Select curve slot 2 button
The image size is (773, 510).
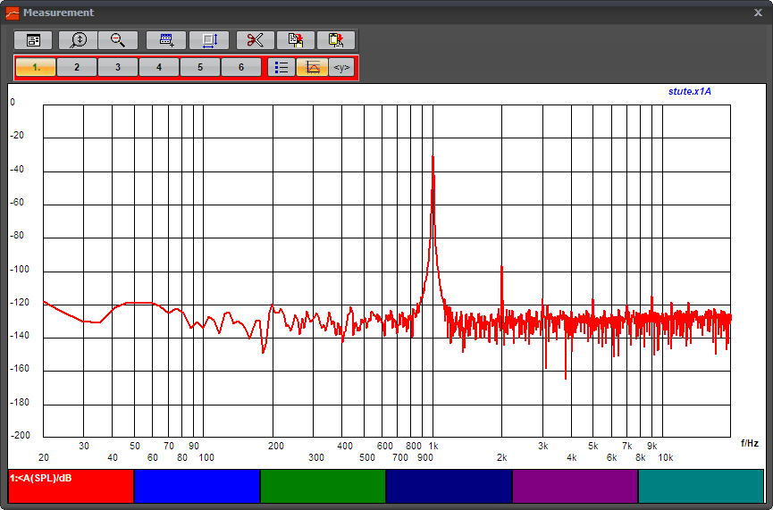[x=77, y=67]
